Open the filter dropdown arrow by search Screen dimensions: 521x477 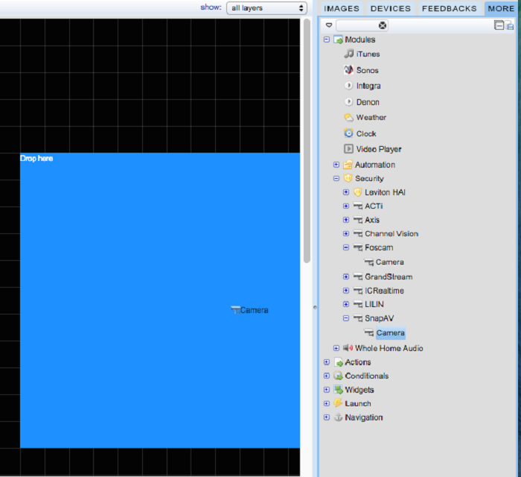[x=329, y=25]
